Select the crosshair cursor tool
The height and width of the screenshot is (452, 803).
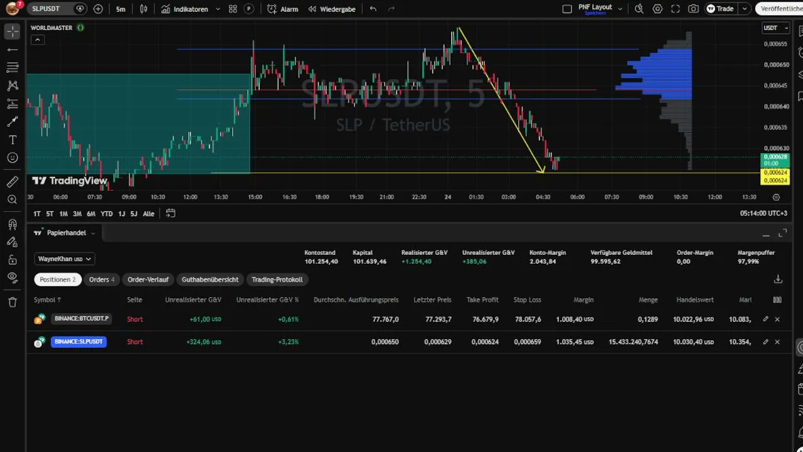[x=13, y=31]
